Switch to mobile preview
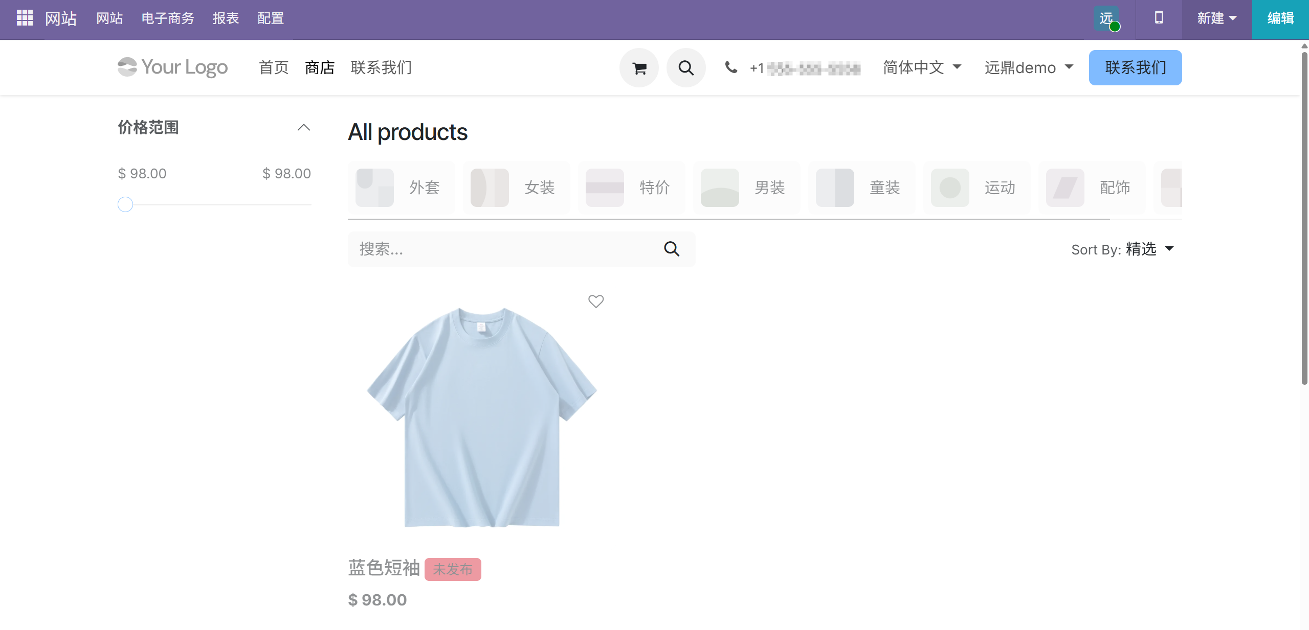The width and height of the screenshot is (1309, 630). tap(1158, 18)
